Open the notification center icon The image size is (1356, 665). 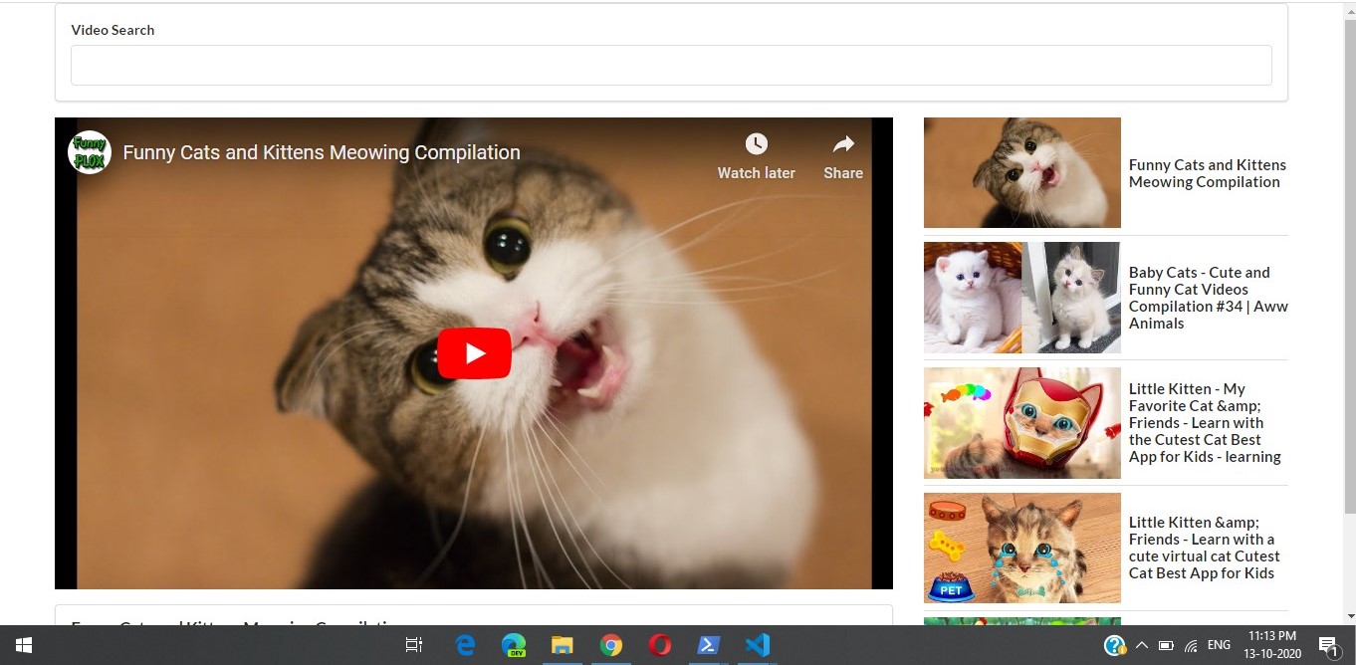tap(1327, 645)
